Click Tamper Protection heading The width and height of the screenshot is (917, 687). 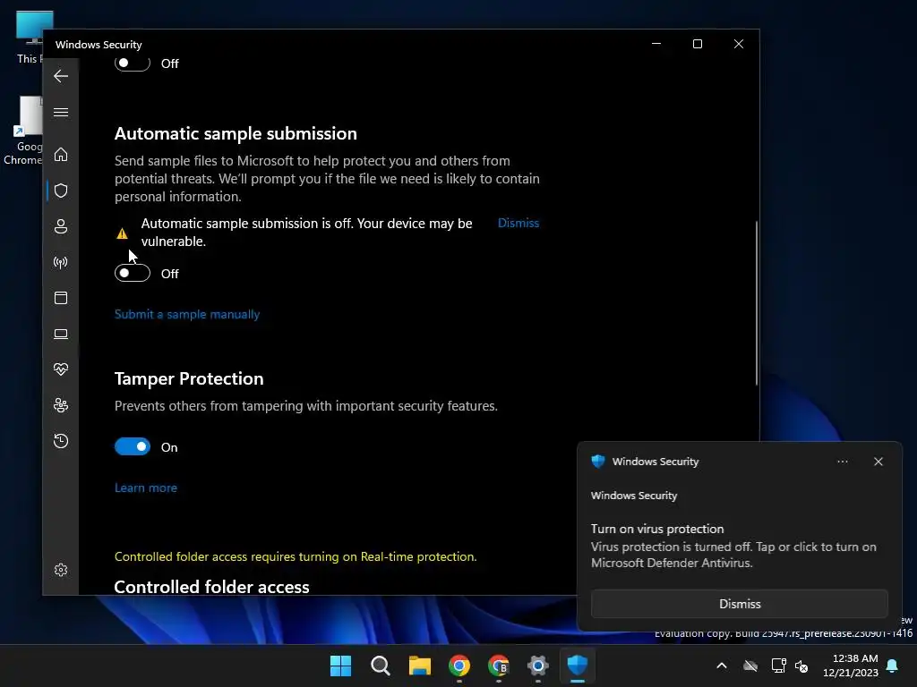pos(189,378)
